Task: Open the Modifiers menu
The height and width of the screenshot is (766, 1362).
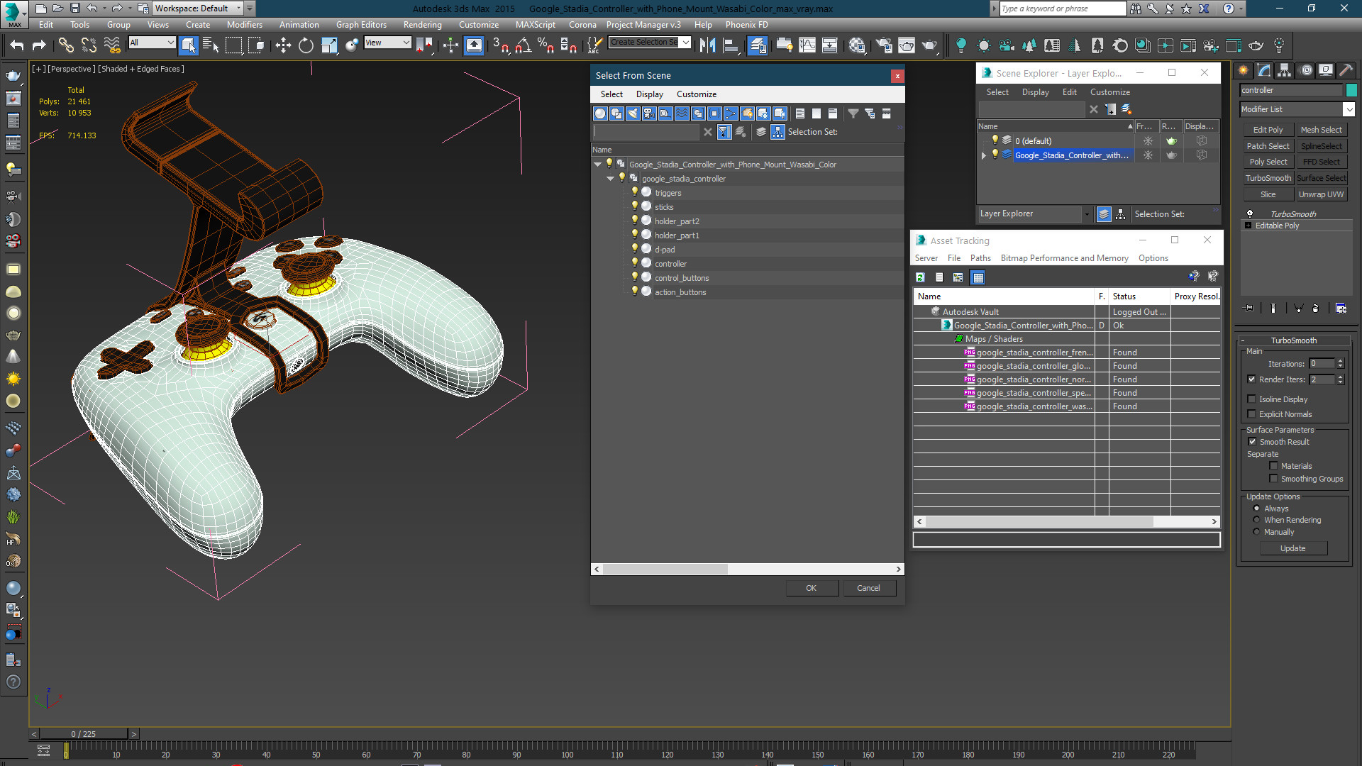Action: pos(244,24)
